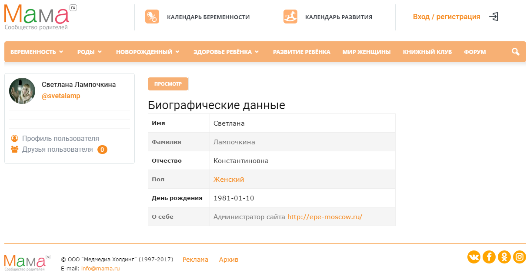
Task: Click the Вход / регистрация link
Action: pos(447,17)
